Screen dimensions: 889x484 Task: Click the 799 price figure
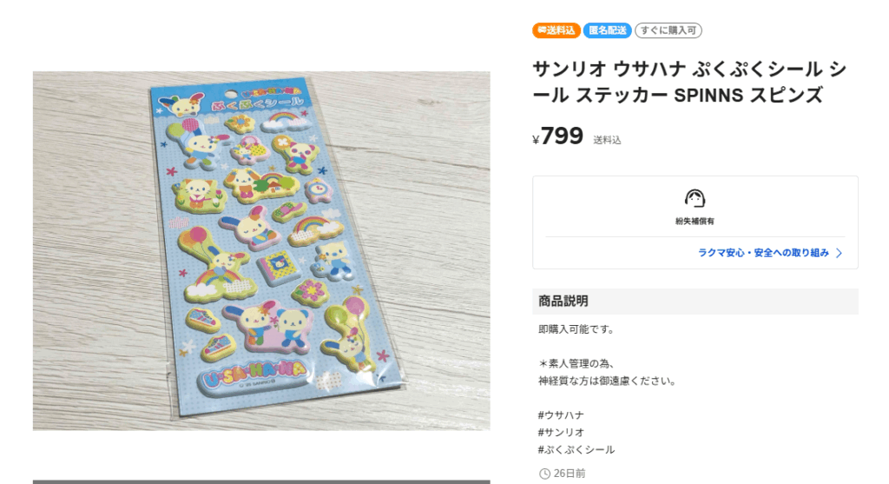pyautogui.click(x=562, y=136)
